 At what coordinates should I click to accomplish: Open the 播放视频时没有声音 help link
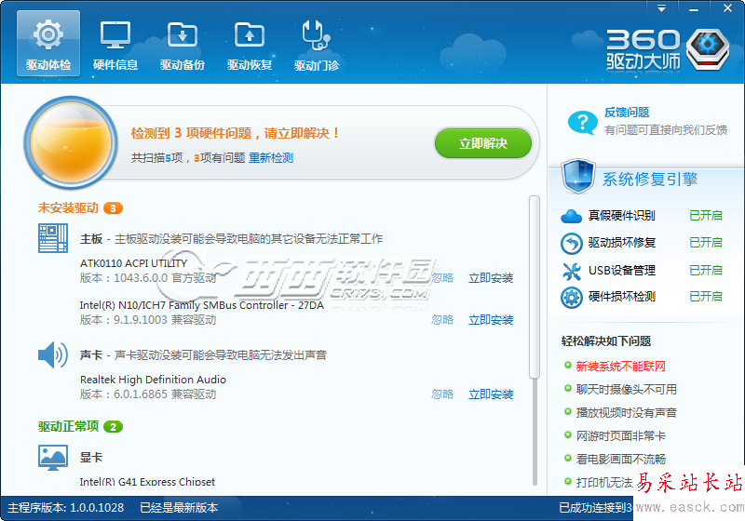(x=626, y=413)
